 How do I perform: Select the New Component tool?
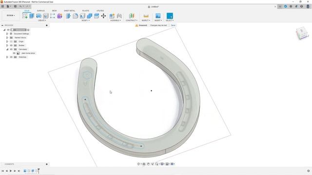[x=112, y=16]
